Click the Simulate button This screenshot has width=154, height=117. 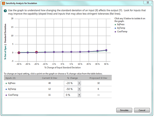124,110
